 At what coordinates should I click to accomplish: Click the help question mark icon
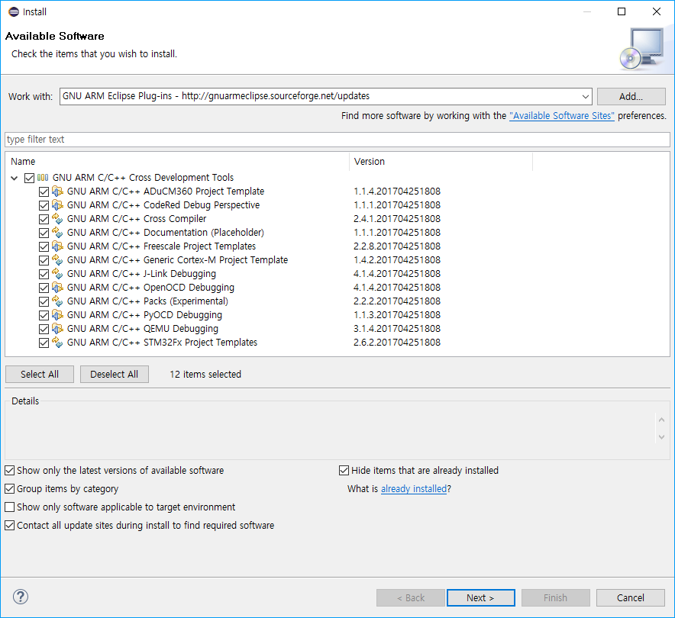20,597
